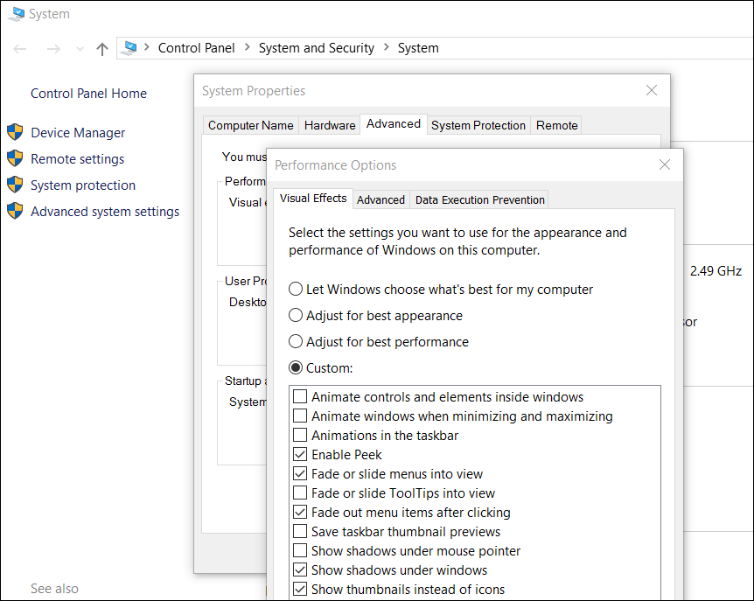Click the System window title icon
This screenshot has width=754, height=601.
[17, 13]
